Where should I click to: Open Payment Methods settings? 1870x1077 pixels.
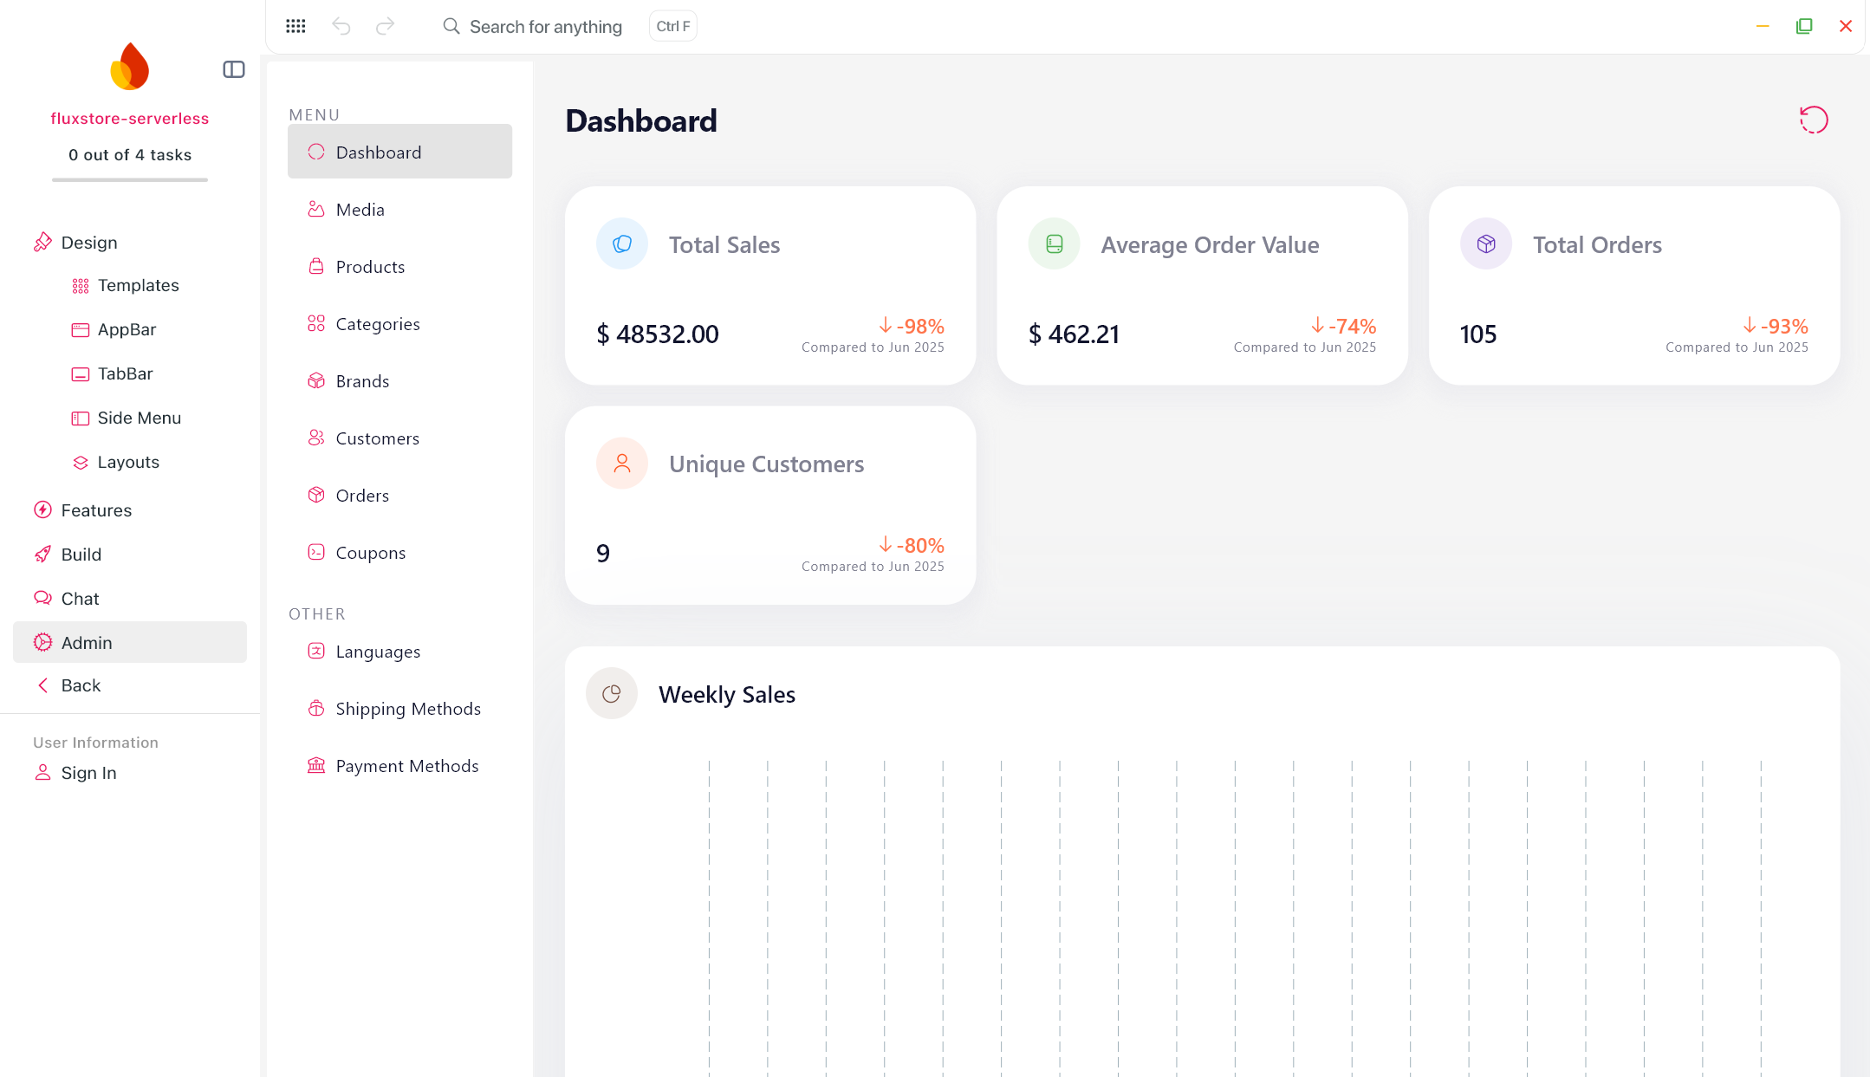point(406,766)
